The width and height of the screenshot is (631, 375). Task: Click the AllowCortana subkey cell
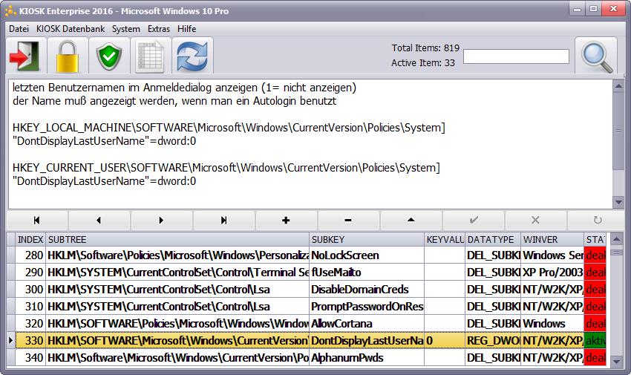(x=367, y=324)
